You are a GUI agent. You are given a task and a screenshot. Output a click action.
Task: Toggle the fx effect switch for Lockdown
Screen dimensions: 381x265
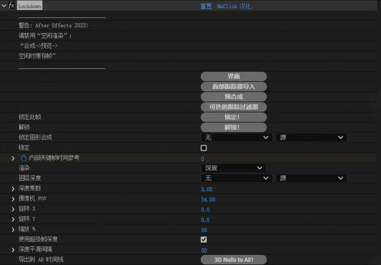[12, 6]
